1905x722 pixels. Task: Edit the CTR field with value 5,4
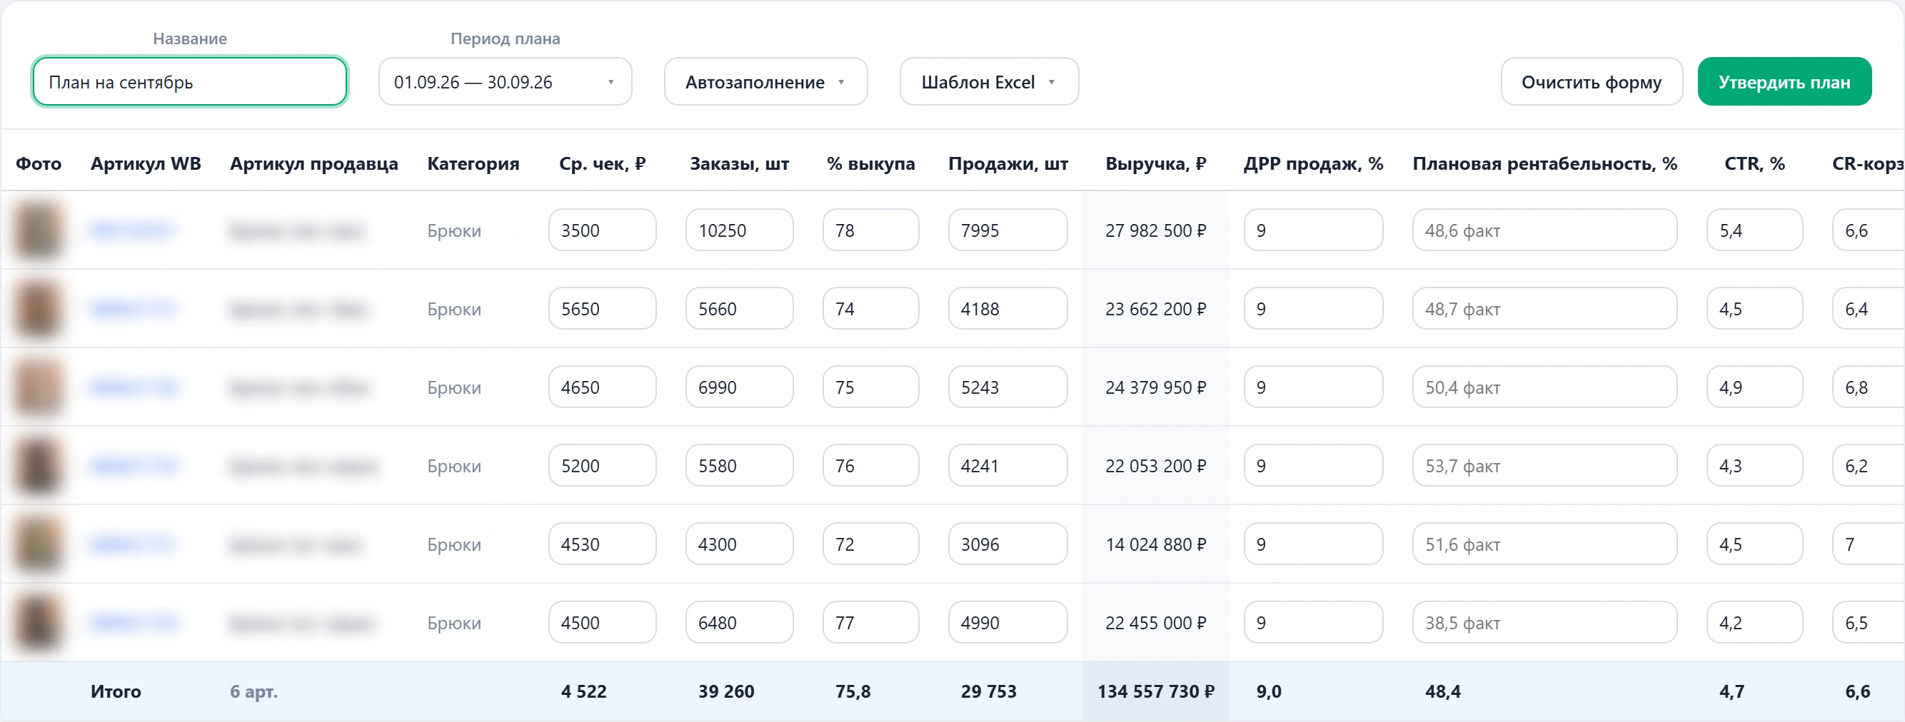pyautogui.click(x=1755, y=230)
